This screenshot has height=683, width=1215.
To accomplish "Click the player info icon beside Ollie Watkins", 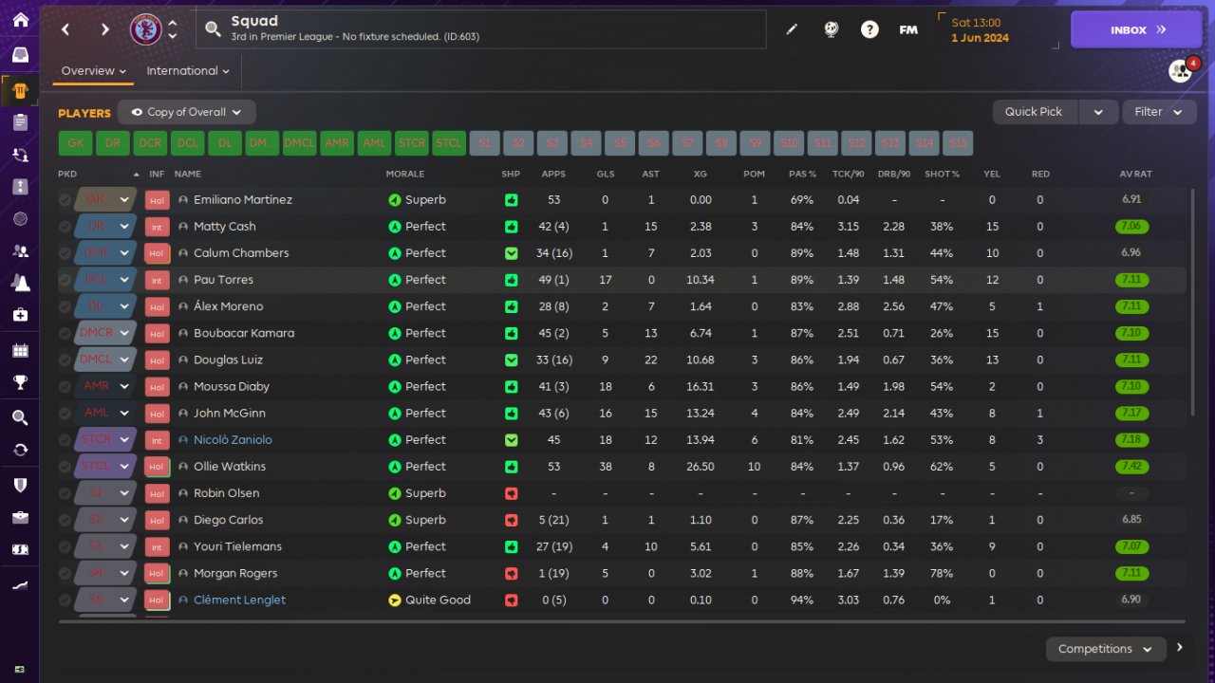I will pyautogui.click(x=183, y=467).
